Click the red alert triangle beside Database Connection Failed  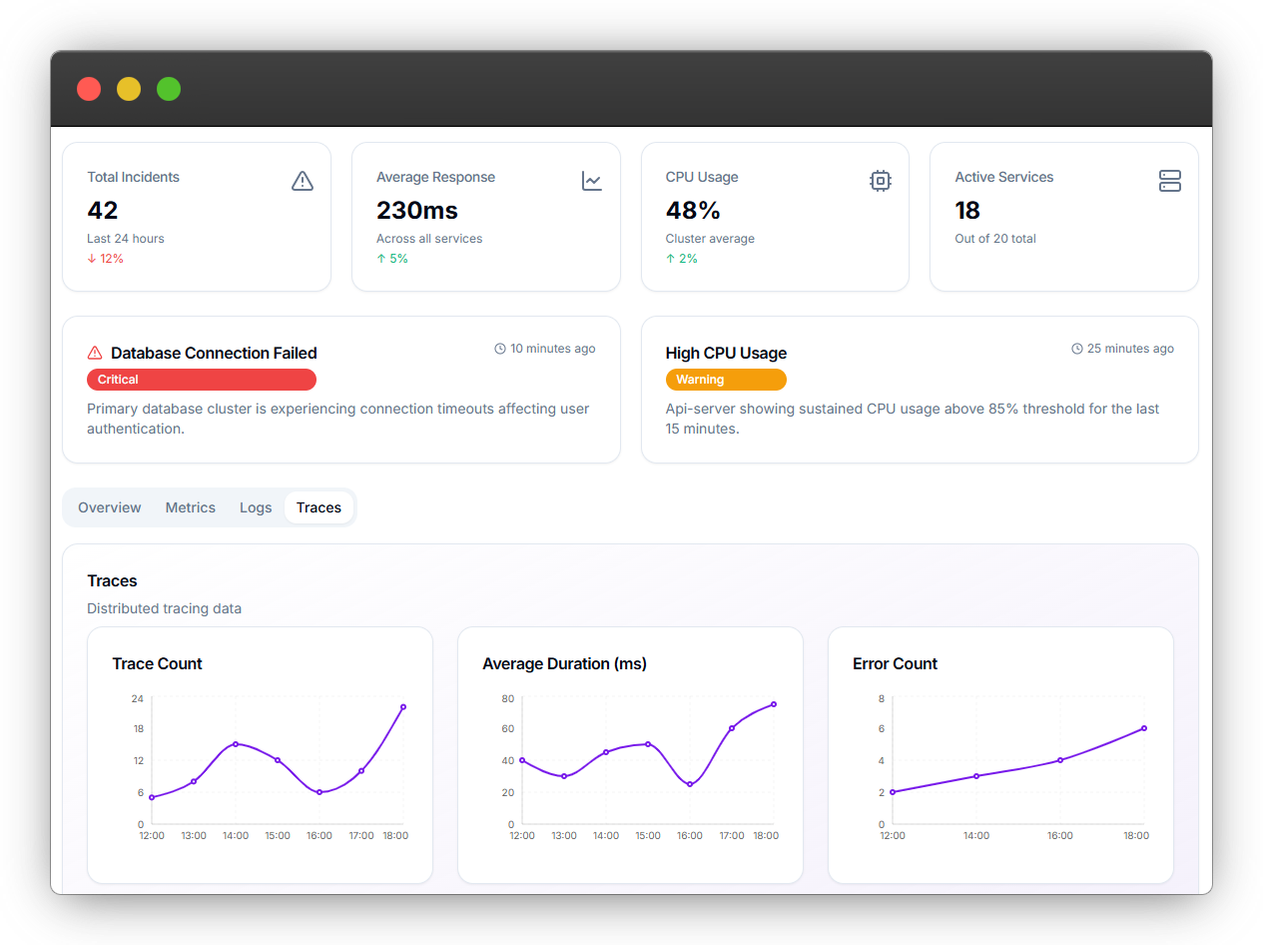click(x=95, y=353)
